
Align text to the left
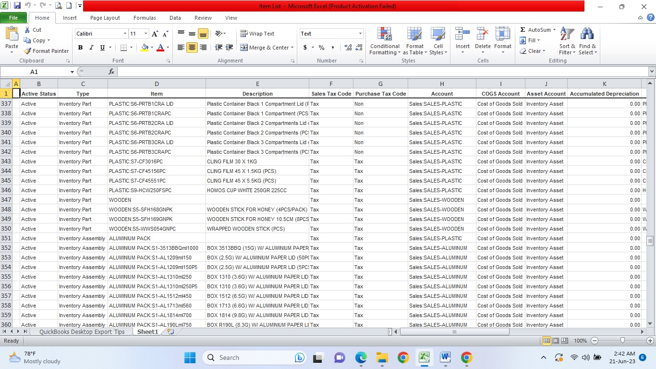click(x=181, y=48)
